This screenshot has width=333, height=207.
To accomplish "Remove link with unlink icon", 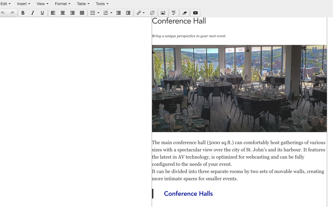I will (152, 13).
